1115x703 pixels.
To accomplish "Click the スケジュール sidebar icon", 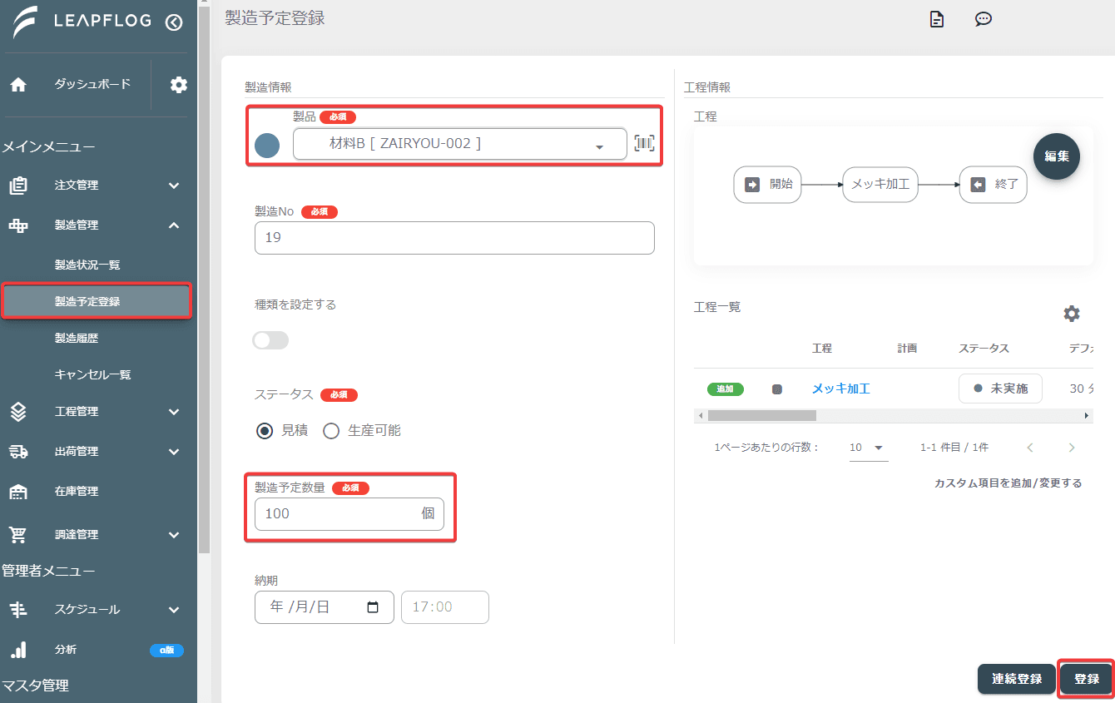I will (18, 610).
